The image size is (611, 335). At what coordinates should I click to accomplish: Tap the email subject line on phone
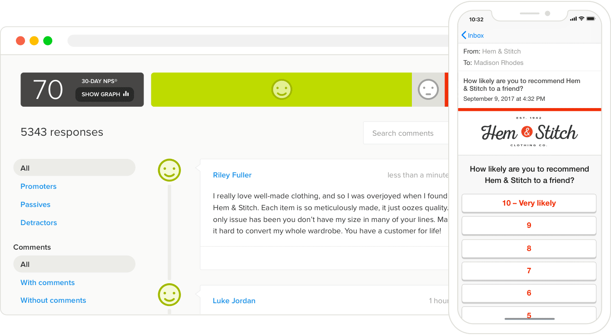tap(522, 84)
